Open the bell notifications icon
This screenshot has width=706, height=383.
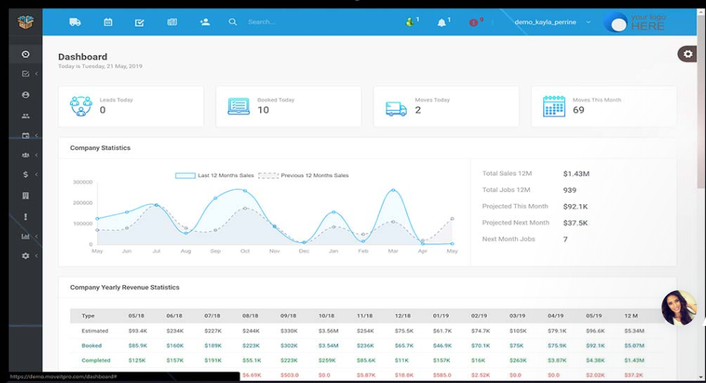coord(442,23)
